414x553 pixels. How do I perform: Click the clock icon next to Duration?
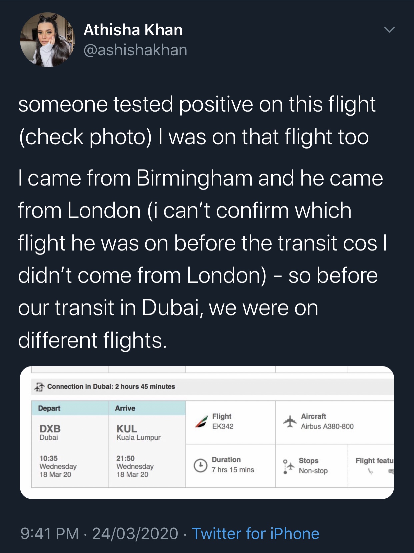click(x=200, y=465)
